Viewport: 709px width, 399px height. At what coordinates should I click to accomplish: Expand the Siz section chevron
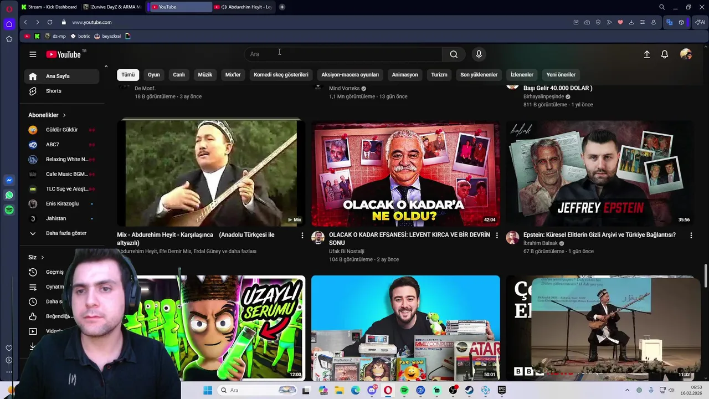(x=42, y=257)
